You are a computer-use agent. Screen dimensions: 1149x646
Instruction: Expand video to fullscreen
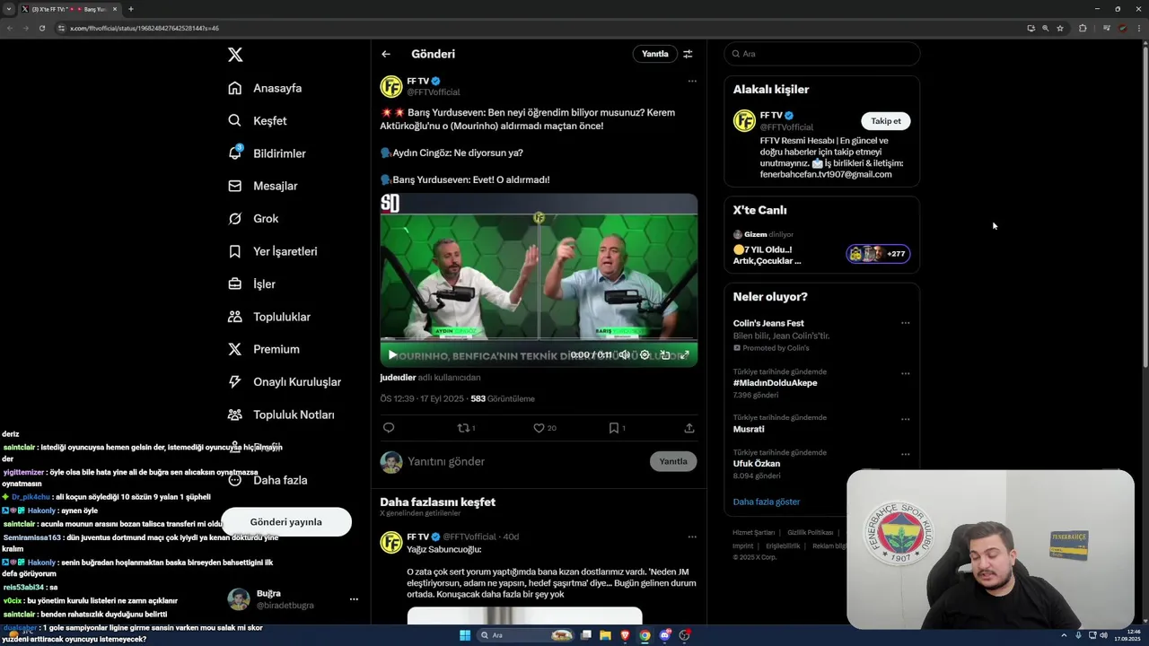(685, 355)
